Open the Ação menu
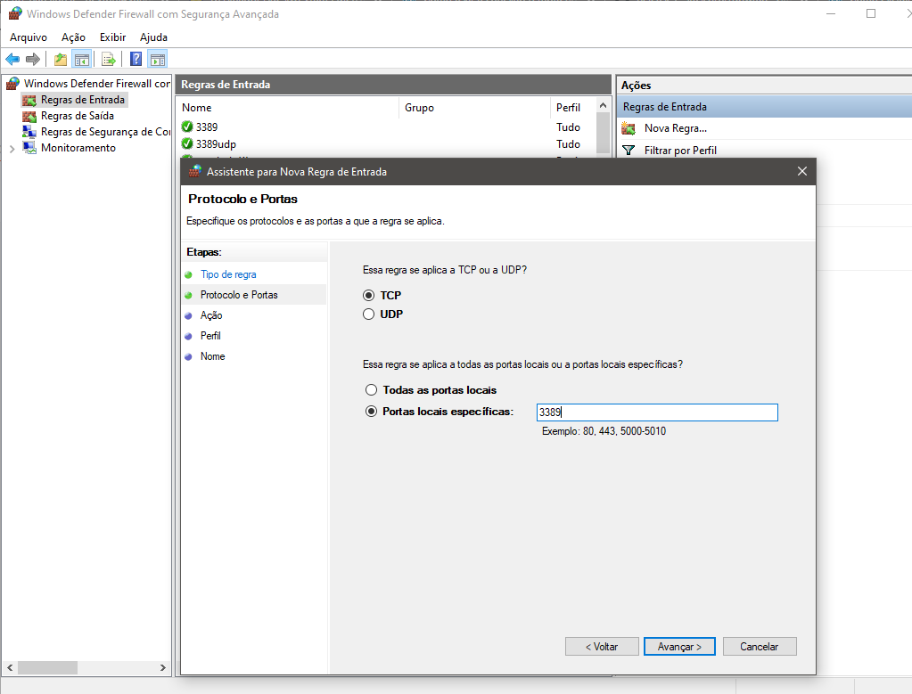 coord(73,37)
